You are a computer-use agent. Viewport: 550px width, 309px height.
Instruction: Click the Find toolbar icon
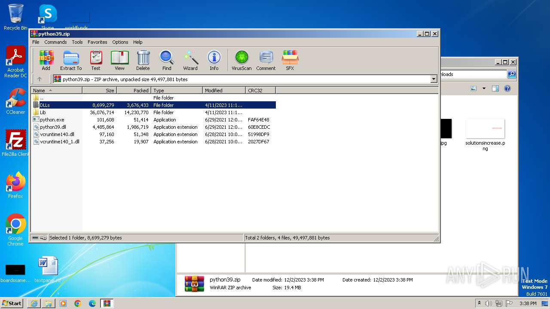pos(167,61)
